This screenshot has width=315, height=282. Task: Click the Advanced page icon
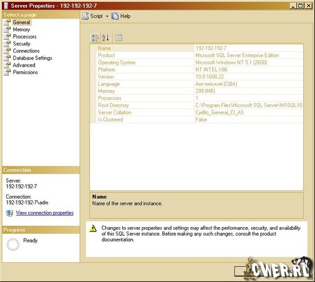click(x=7, y=65)
